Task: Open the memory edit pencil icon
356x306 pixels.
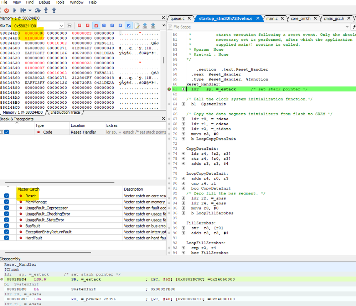Action: 137,26
